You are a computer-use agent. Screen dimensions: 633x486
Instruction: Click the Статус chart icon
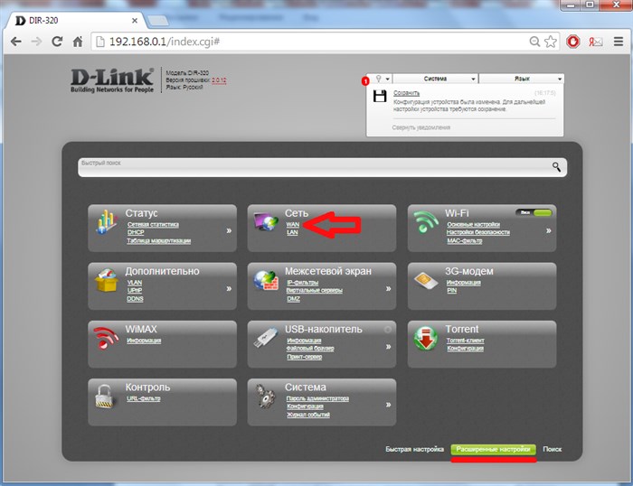click(106, 222)
